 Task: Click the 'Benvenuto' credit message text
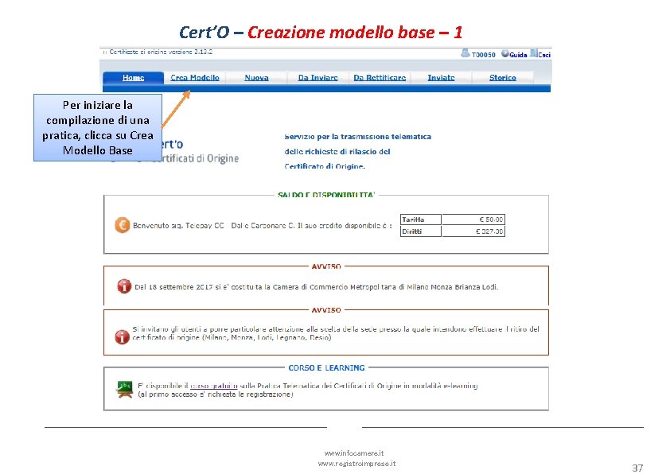click(x=263, y=226)
